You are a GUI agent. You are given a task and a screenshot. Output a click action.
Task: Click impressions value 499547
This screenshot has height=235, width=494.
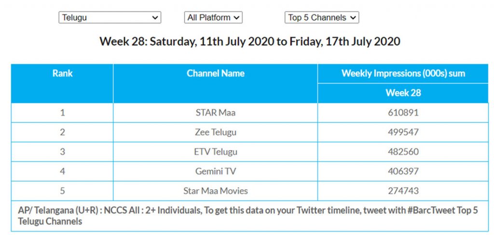403,132
